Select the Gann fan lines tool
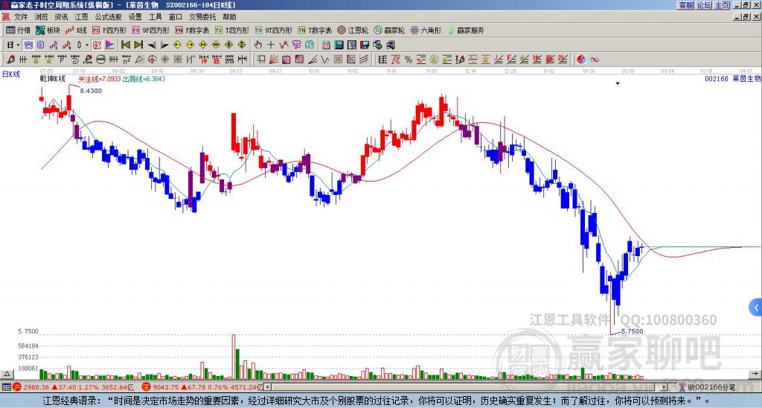This screenshot has width=762, height=408. tap(274, 60)
